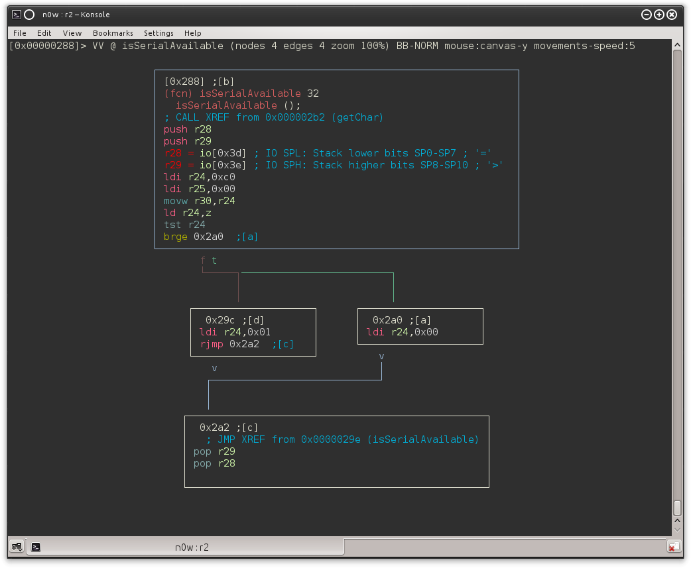The width and height of the screenshot is (691, 568).
Task: Open the Settings menu
Action: 158,33
